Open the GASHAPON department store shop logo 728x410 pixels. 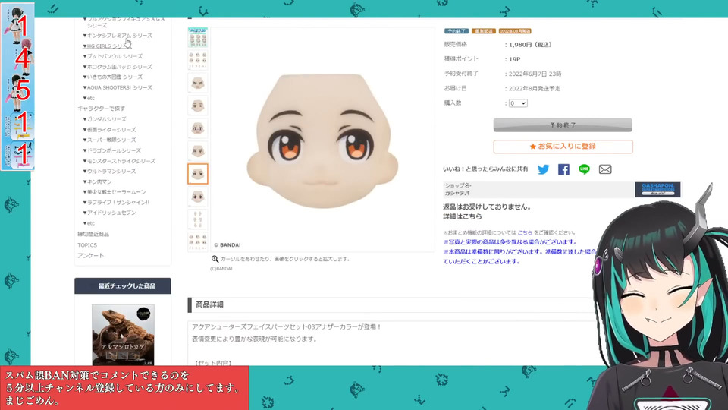point(657,190)
